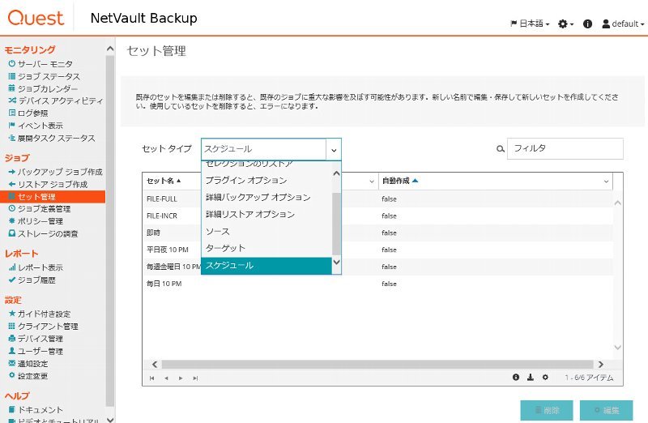Open 展開タスク ステータス icon
Viewport: 648px width, 423px height.
(11, 138)
